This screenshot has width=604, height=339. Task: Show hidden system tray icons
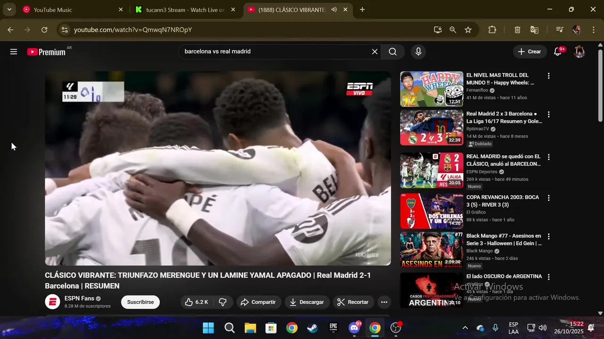click(465, 328)
